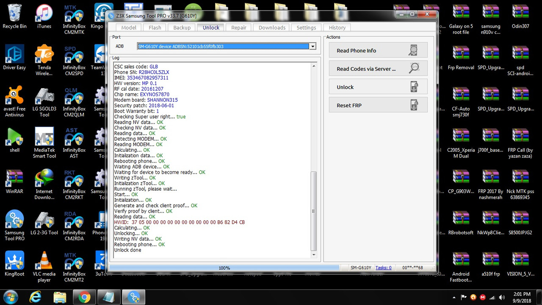Screen dimensions: 542x305
Task: Open the Settings tab
Action: pos(306,28)
